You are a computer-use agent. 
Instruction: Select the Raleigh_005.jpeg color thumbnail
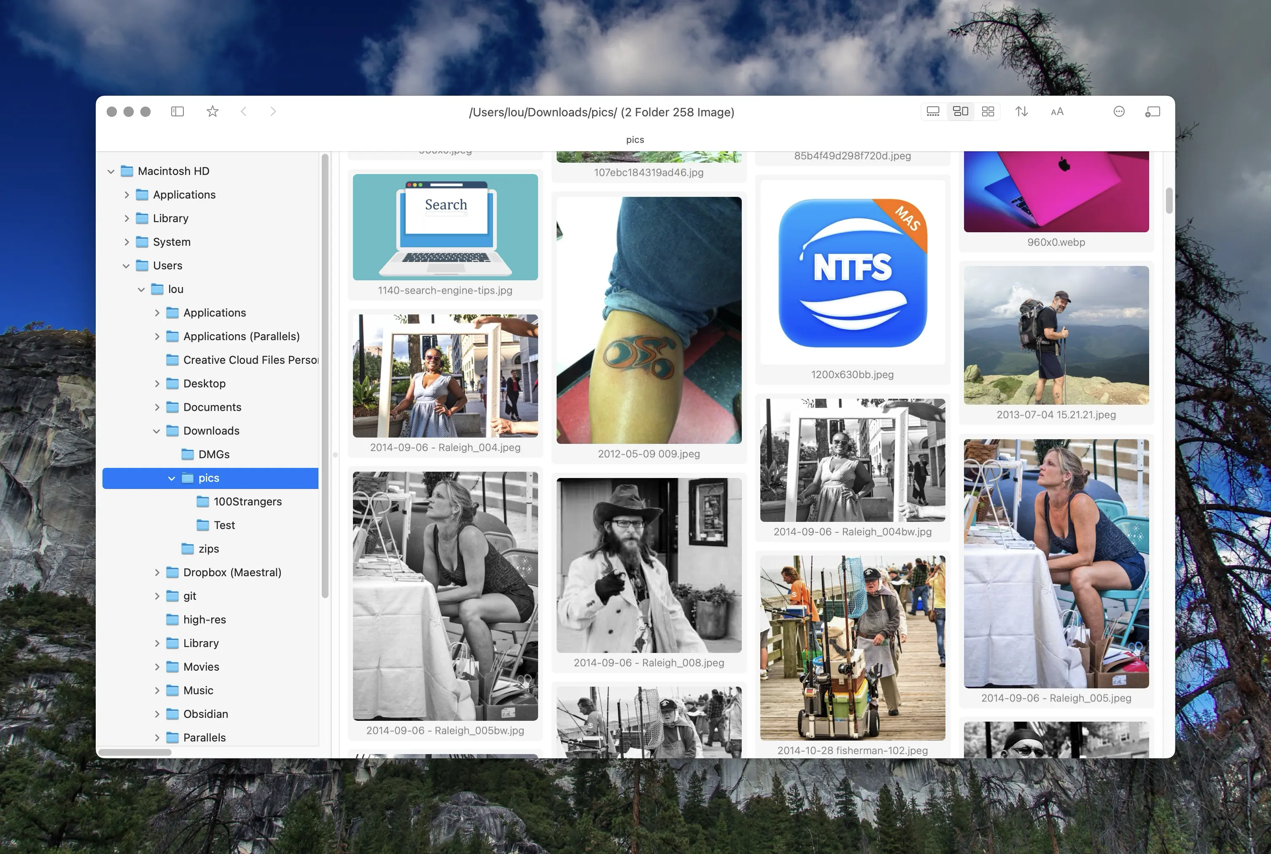pos(1056,564)
